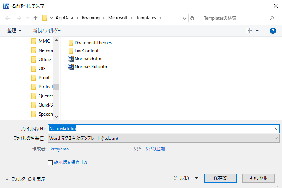Click the Back navigation arrow
The height and width of the screenshot is (188, 282).
[8, 18]
